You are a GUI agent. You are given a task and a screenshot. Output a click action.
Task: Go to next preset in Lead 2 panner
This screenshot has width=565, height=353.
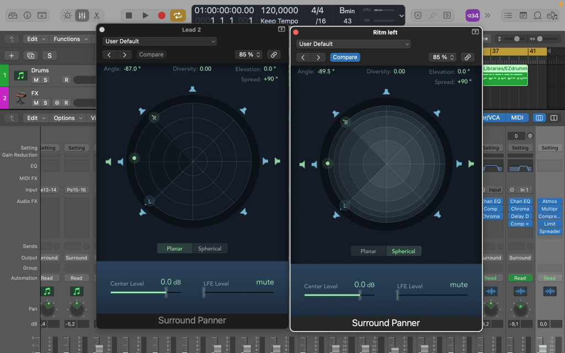(125, 55)
